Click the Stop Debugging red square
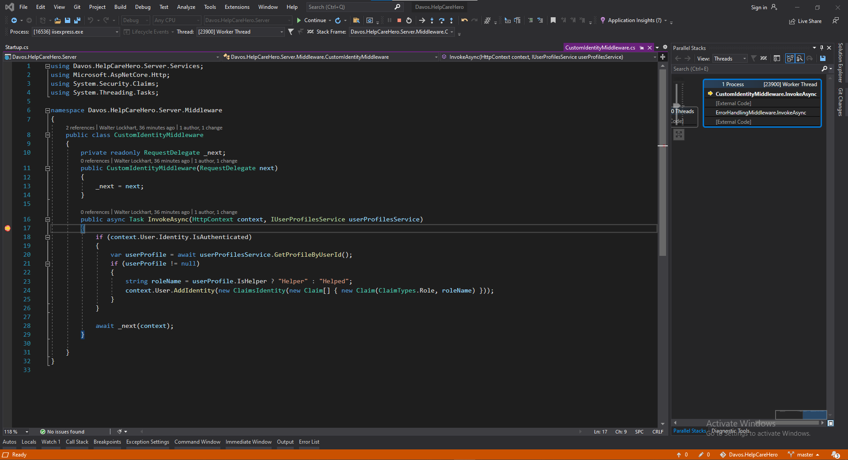The height and width of the screenshot is (460, 848). click(x=399, y=20)
